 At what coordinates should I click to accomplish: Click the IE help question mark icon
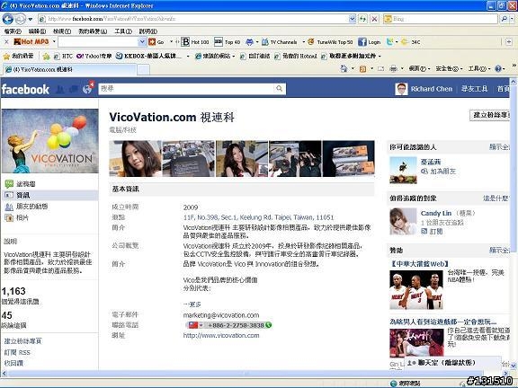click(x=498, y=68)
